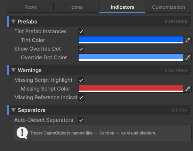Click the 'Override Dot Color' label
Screen dimensions: 193x151
(x=44, y=58)
